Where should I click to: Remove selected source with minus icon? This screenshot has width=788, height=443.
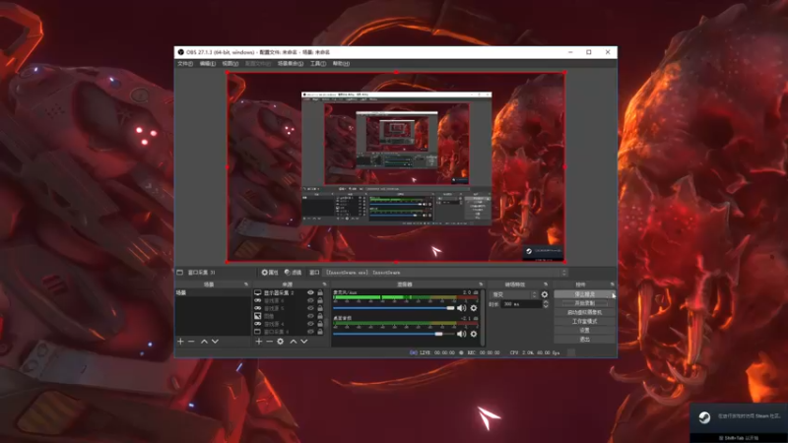coord(269,342)
